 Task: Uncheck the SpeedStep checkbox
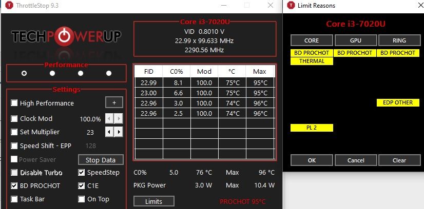82,172
